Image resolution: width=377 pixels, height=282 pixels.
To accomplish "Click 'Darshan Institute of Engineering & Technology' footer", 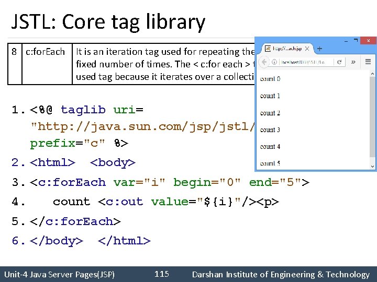I will pos(281,274).
